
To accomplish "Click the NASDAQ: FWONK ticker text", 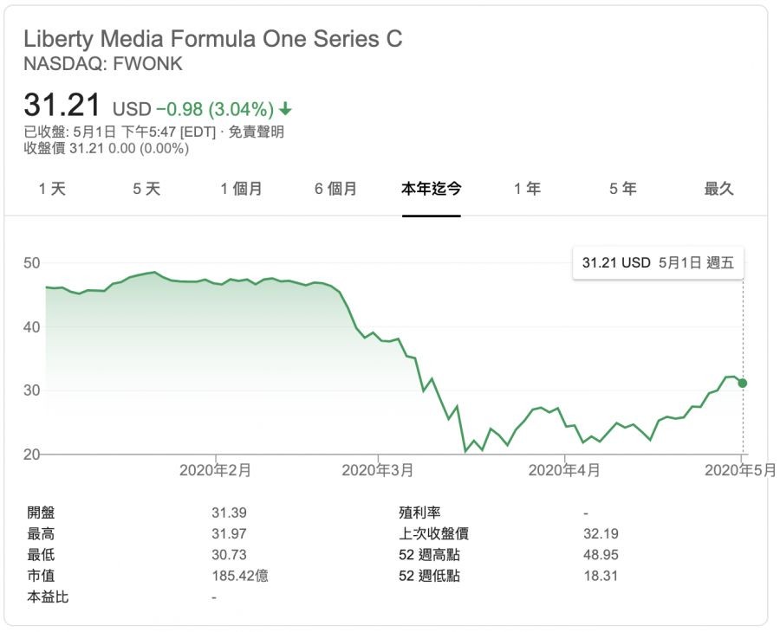I will tap(103, 64).
